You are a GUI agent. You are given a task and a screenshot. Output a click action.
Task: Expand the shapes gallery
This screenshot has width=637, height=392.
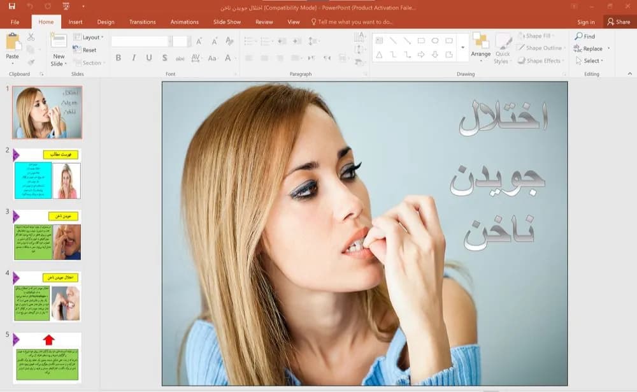point(462,48)
